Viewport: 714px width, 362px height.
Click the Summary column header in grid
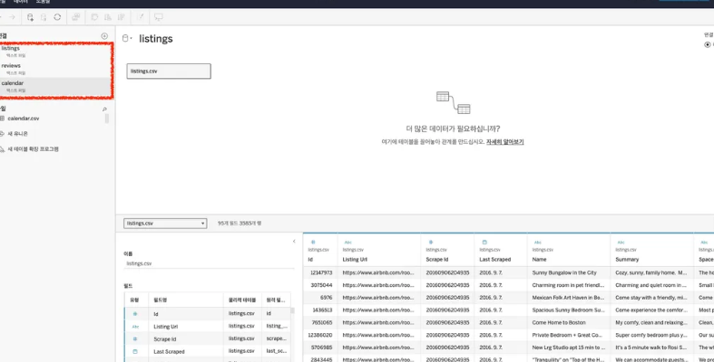tap(627, 260)
